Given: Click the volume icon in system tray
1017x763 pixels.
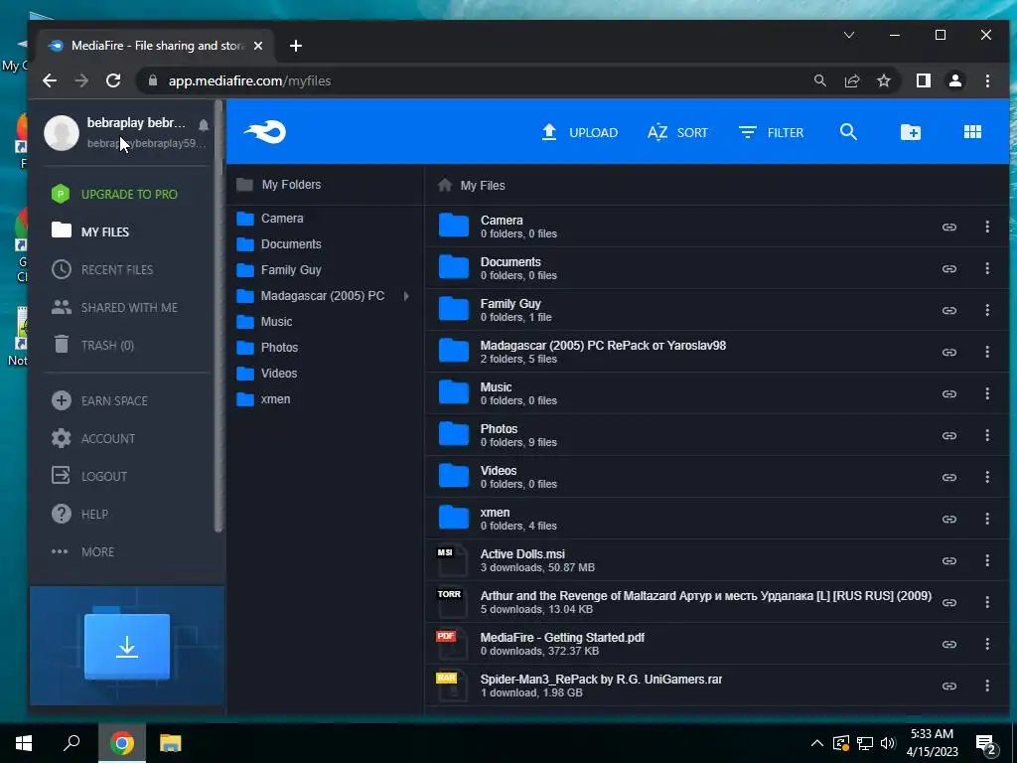Looking at the screenshot, I should tap(888, 743).
